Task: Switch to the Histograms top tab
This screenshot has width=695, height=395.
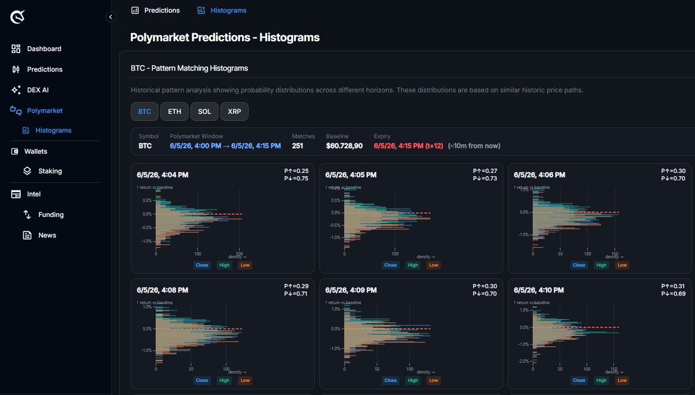Action: [228, 10]
